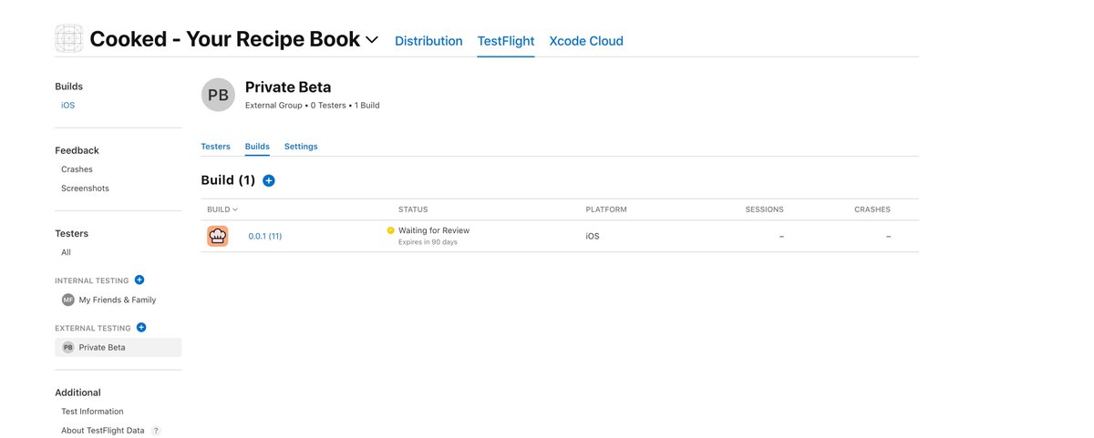
Task: Open the Distribution tab
Action: [x=428, y=41]
